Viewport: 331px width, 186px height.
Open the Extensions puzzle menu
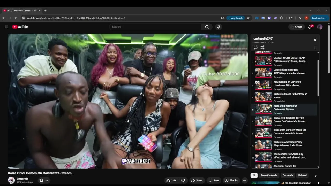coord(282,18)
